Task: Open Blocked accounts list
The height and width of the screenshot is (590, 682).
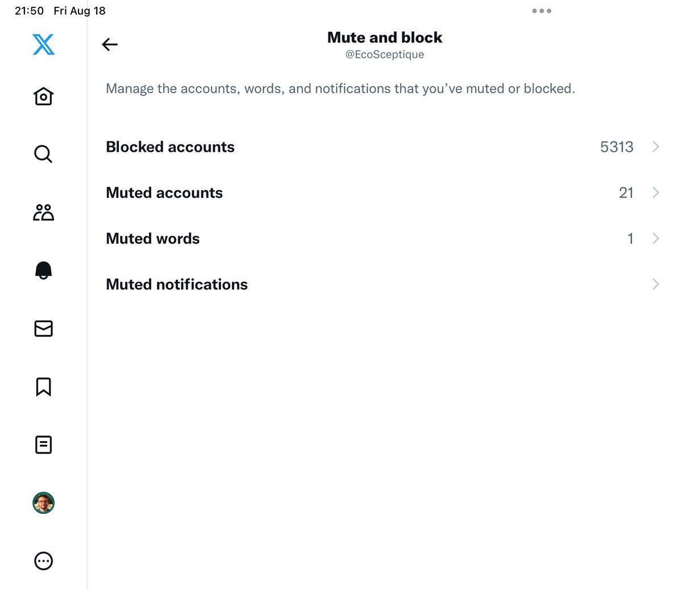Action: pyautogui.click(x=170, y=147)
